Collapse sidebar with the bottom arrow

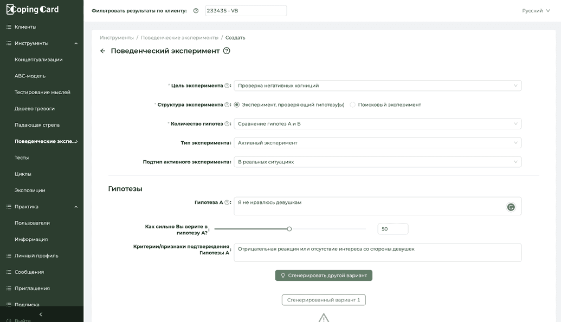click(x=41, y=314)
